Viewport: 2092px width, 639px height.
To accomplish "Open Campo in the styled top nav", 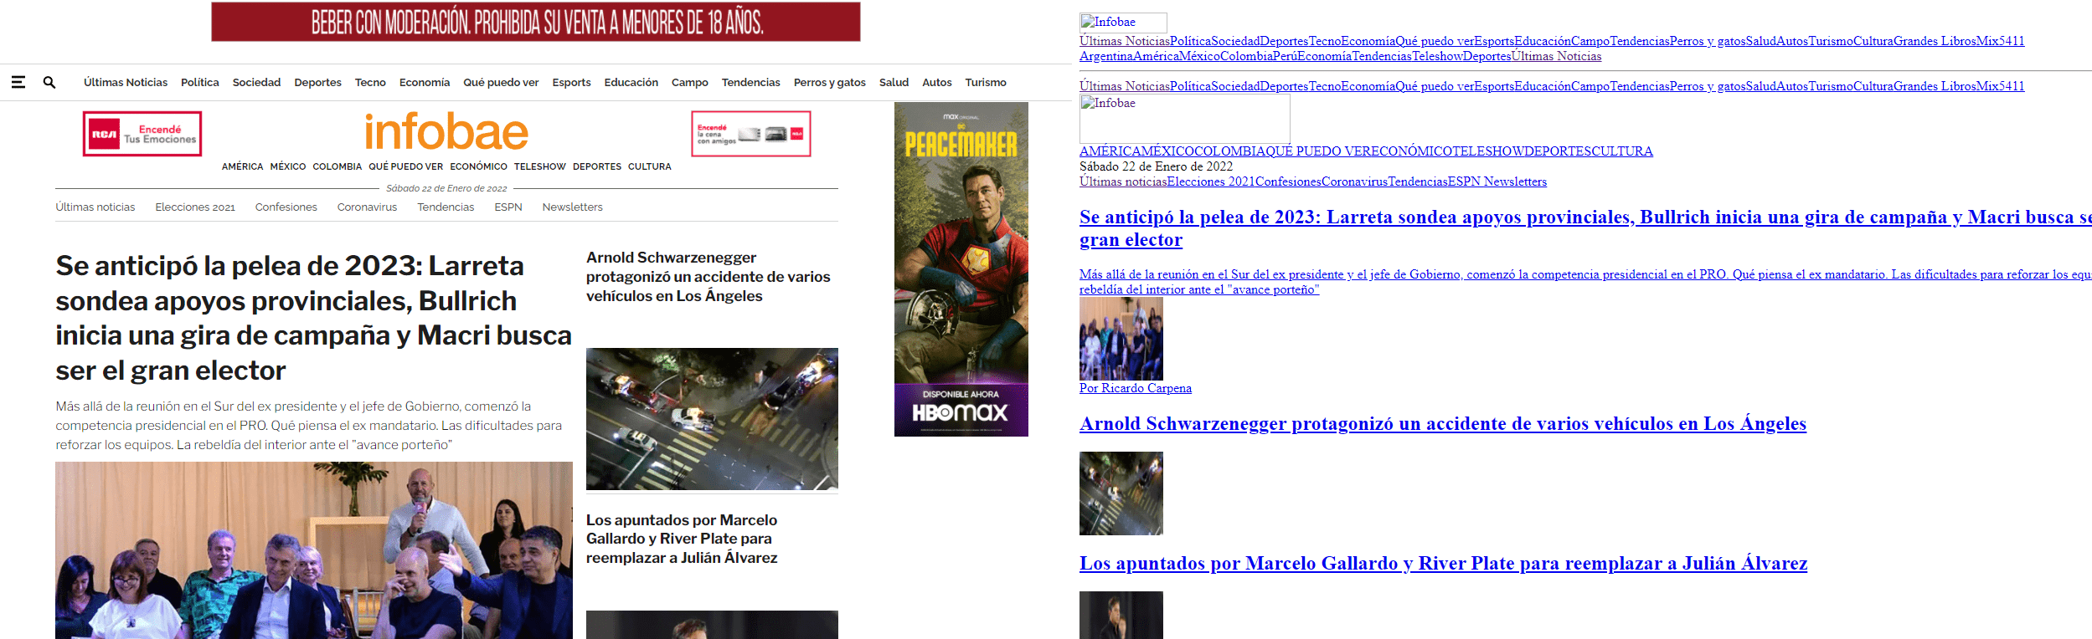I will pos(690,82).
